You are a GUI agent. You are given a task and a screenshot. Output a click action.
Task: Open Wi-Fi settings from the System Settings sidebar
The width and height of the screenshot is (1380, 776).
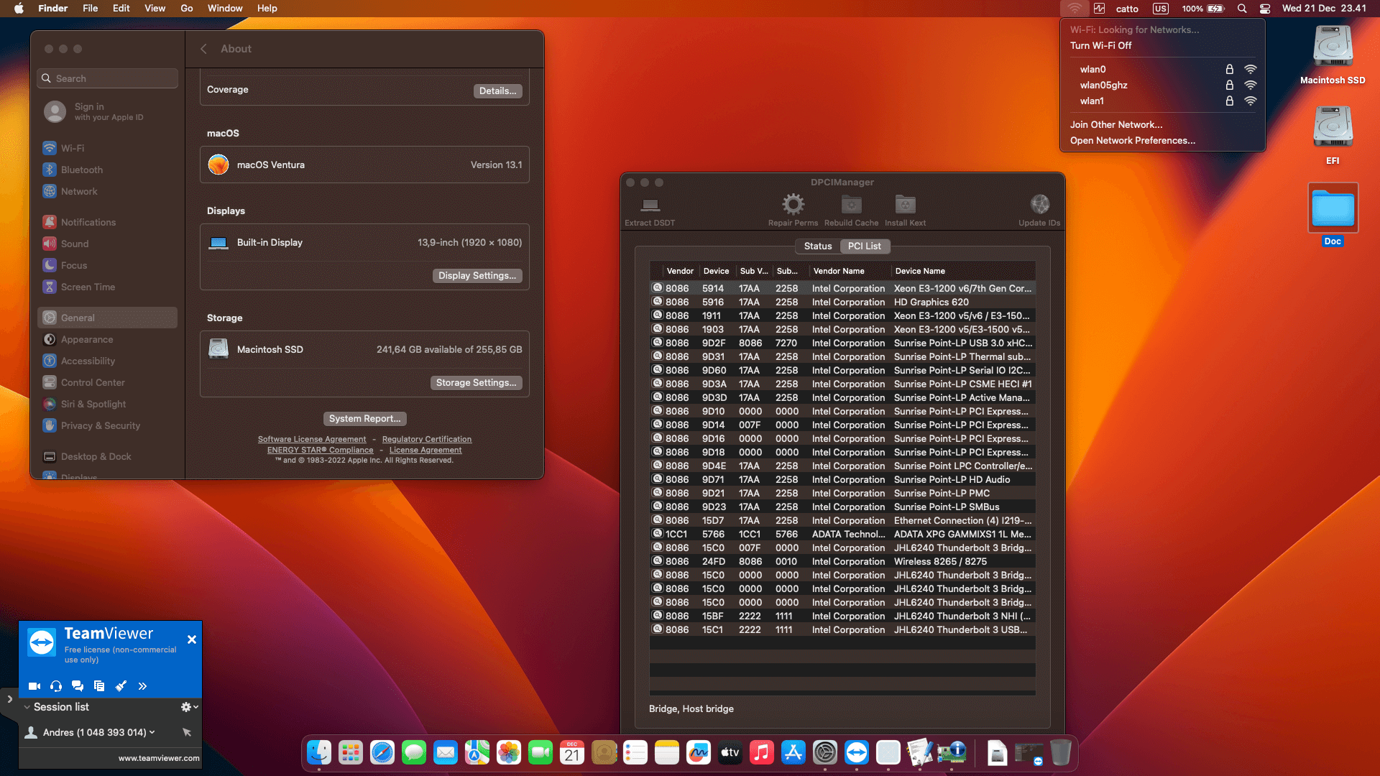71,148
